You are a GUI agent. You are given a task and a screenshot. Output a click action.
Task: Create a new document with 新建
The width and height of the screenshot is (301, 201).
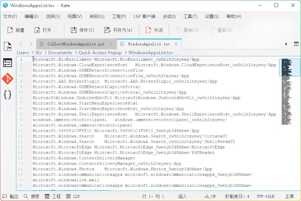point(16,30)
